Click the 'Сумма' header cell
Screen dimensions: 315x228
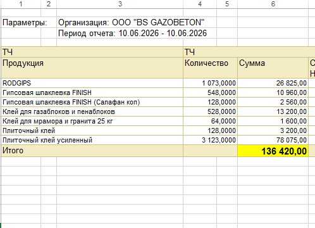273,68
